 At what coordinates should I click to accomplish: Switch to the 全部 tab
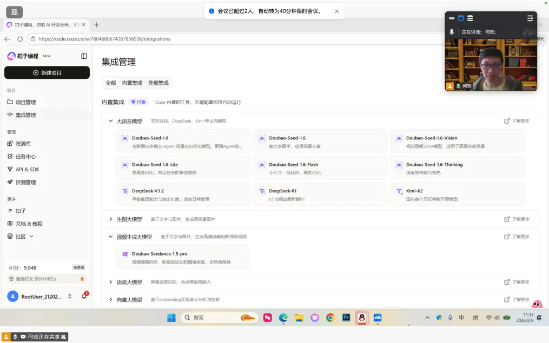click(x=111, y=83)
